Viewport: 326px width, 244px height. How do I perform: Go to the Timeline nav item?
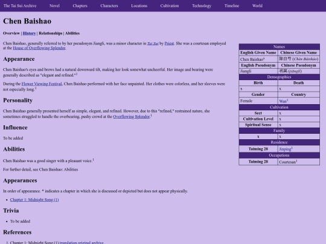232,6
